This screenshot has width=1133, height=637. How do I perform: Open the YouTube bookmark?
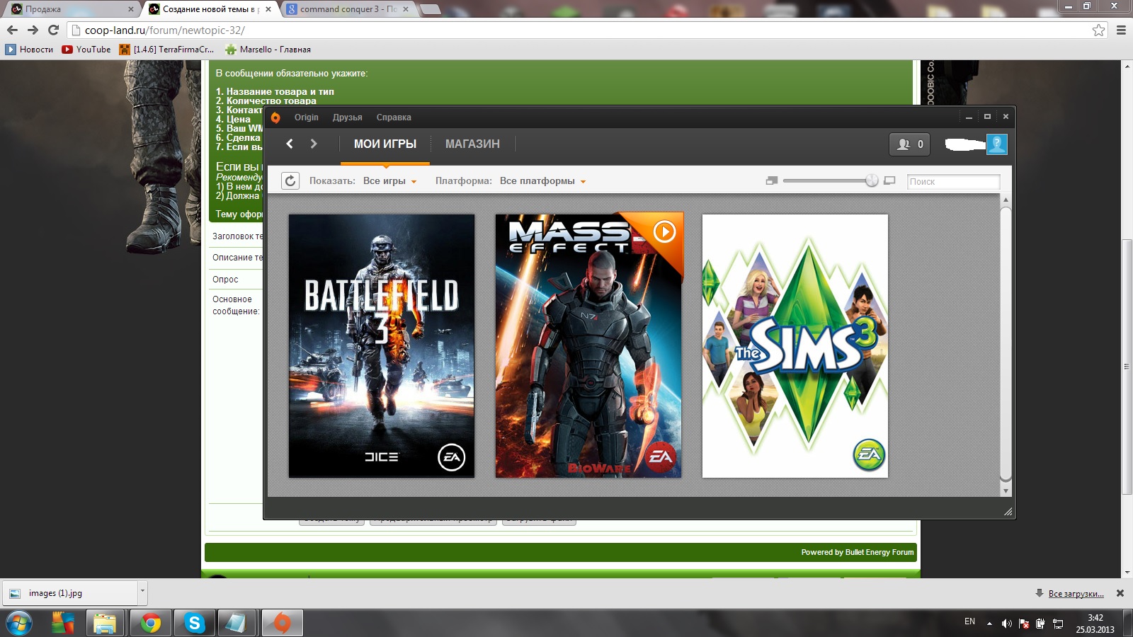86,50
